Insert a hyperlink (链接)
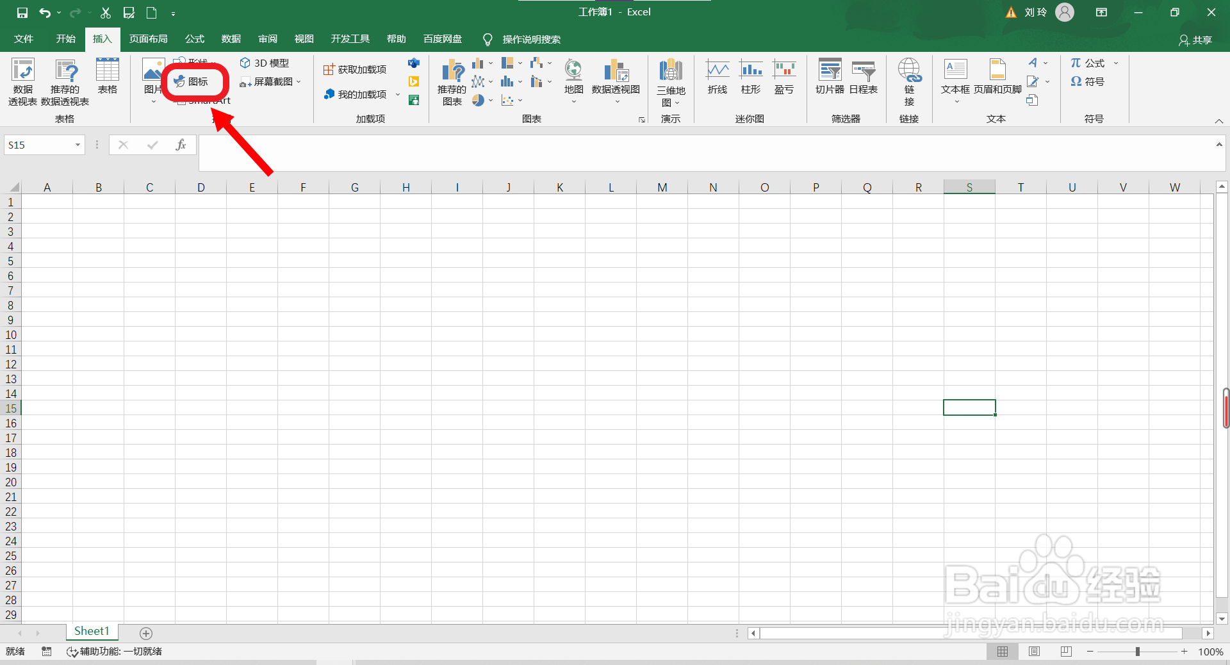 click(x=909, y=82)
